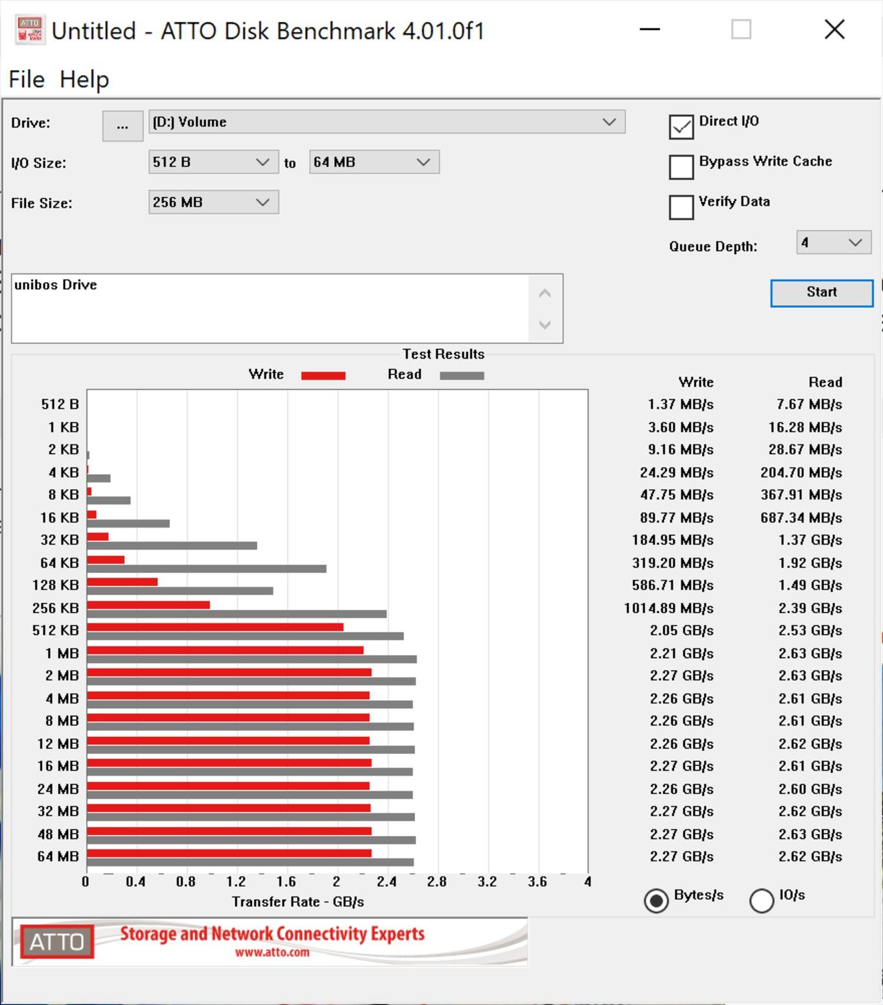The height and width of the screenshot is (1005, 883).
Task: Expand the (D:) Volume drive dropdown
Action: coord(387,122)
